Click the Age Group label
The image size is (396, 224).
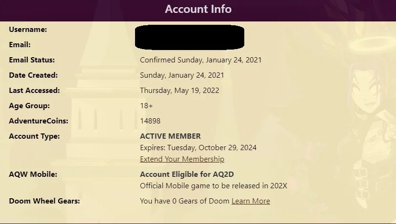click(x=29, y=106)
